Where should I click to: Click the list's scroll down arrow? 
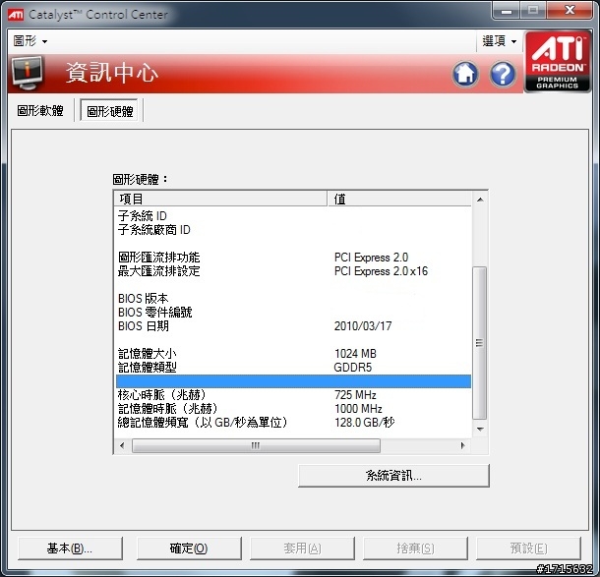point(480,430)
